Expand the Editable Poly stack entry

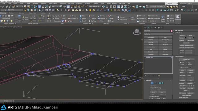point(145,57)
